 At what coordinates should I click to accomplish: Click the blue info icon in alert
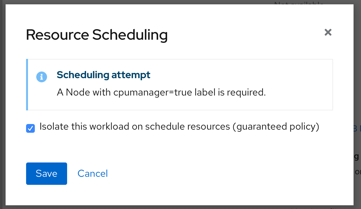tap(42, 77)
